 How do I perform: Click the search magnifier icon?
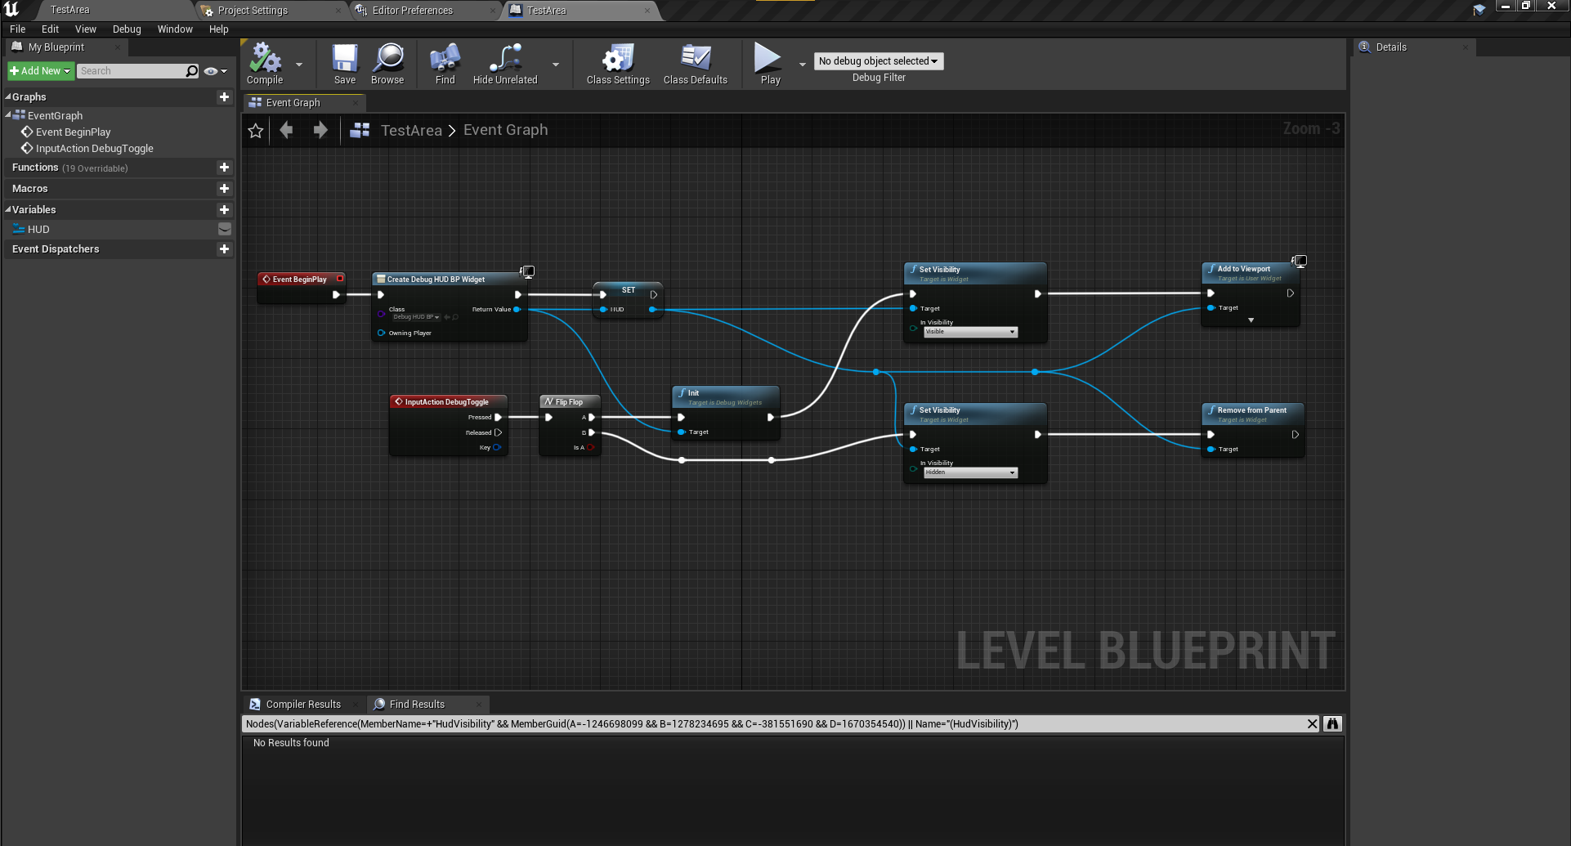click(x=192, y=71)
